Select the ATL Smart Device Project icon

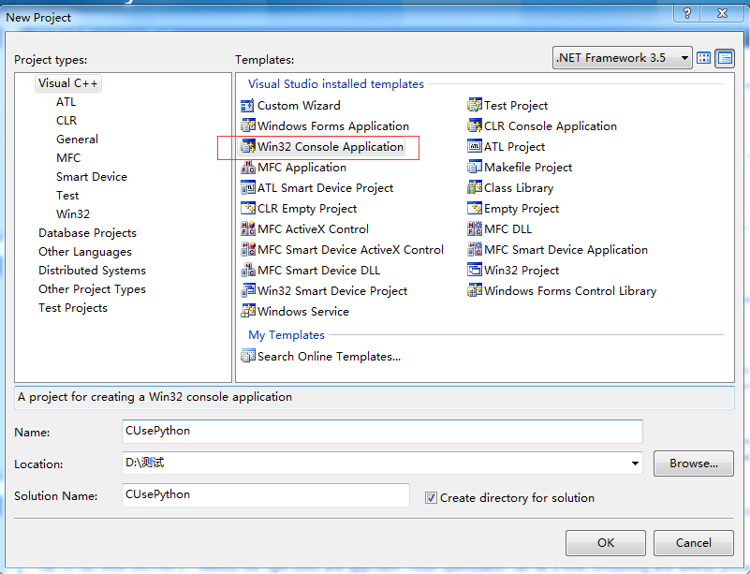point(247,187)
